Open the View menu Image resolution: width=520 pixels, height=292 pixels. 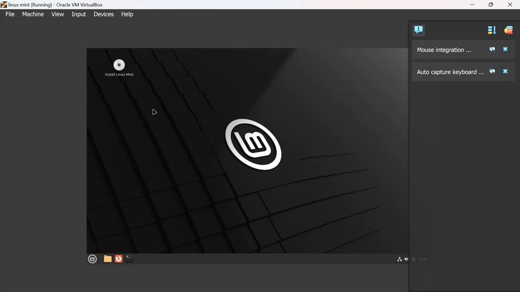click(x=58, y=14)
